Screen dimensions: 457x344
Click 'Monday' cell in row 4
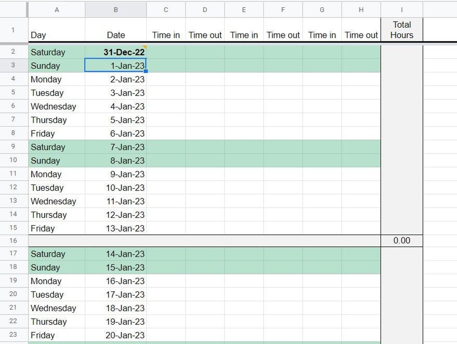point(57,79)
